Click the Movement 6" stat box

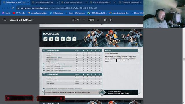point(45,39)
